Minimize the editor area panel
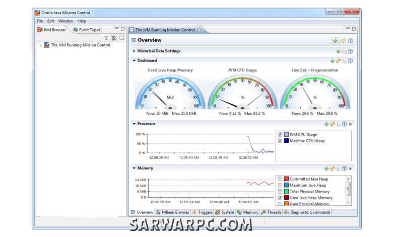393x237 pixels. click(348, 28)
